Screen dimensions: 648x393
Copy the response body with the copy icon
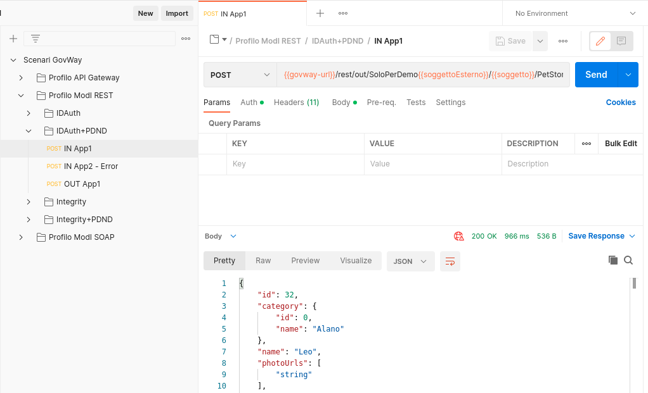[x=613, y=260]
